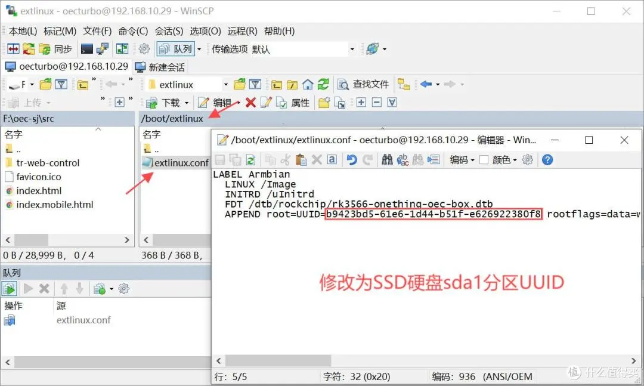
Task: Open the terminal console icon
Action: pyautogui.click(x=86, y=49)
